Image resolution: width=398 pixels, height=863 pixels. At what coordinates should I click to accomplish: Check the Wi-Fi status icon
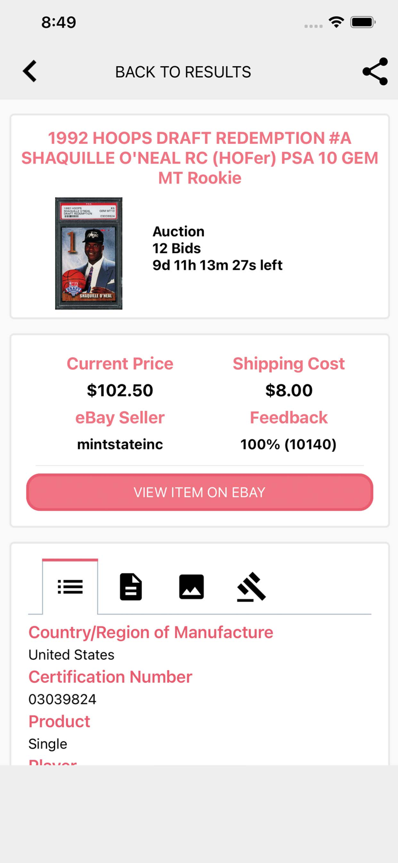click(x=337, y=22)
